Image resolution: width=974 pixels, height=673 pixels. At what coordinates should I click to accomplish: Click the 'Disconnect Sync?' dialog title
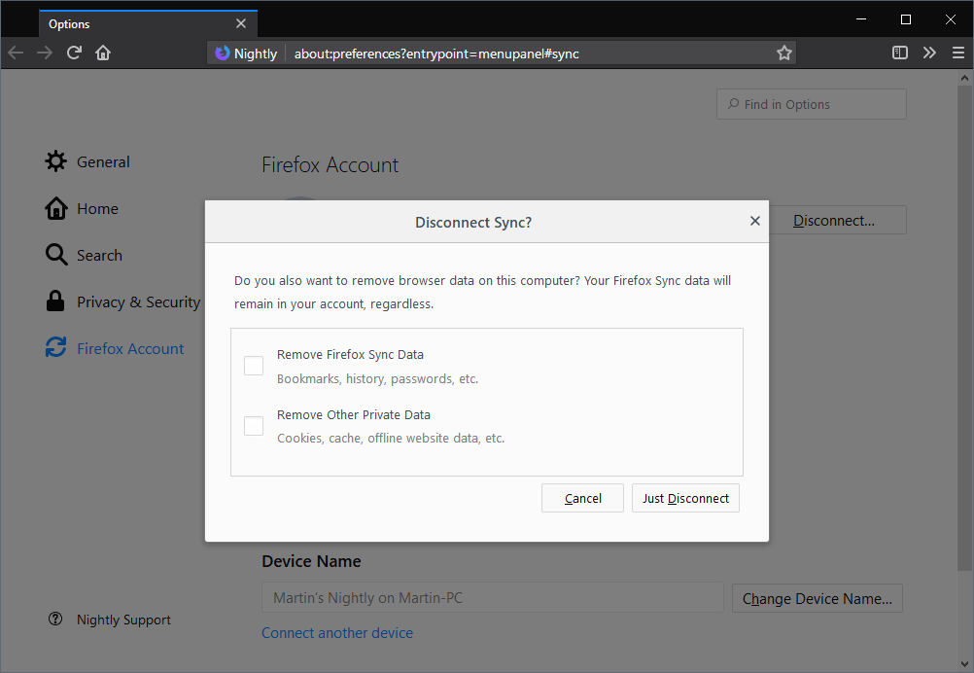tap(473, 223)
